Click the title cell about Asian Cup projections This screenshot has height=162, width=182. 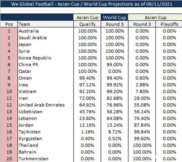click(x=91, y=4)
